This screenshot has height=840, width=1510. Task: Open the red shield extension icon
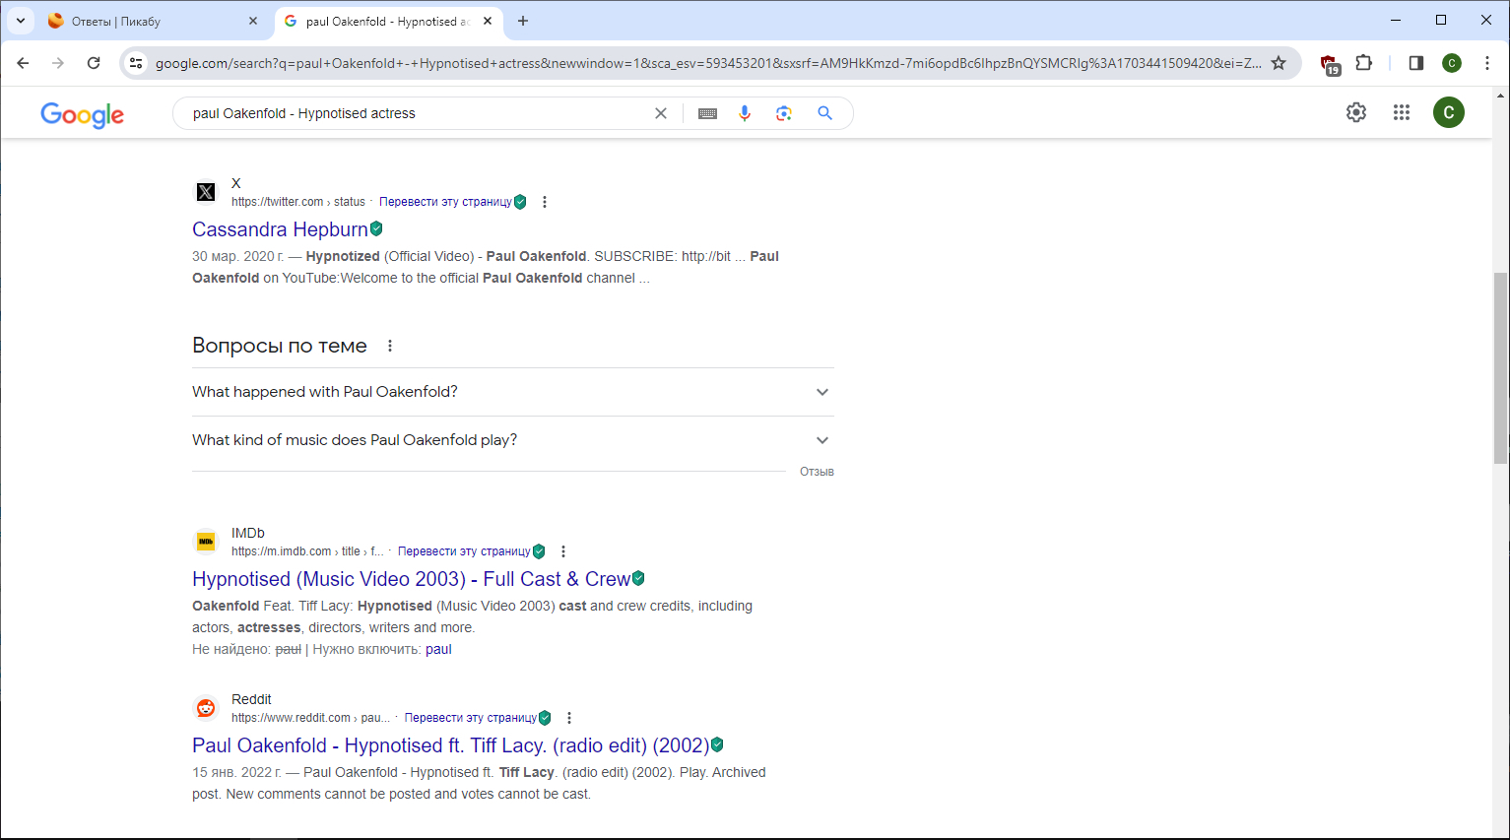1330,64
